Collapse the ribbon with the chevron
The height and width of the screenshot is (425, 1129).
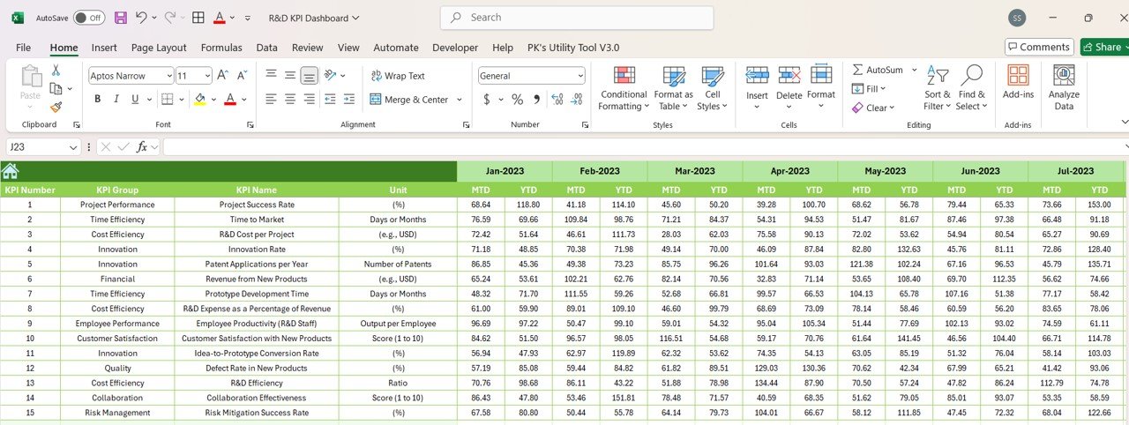click(1124, 123)
